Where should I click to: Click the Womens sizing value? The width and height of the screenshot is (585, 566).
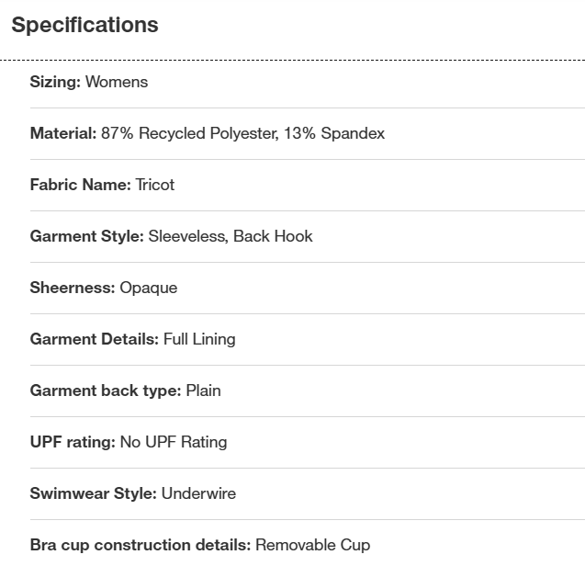117,82
